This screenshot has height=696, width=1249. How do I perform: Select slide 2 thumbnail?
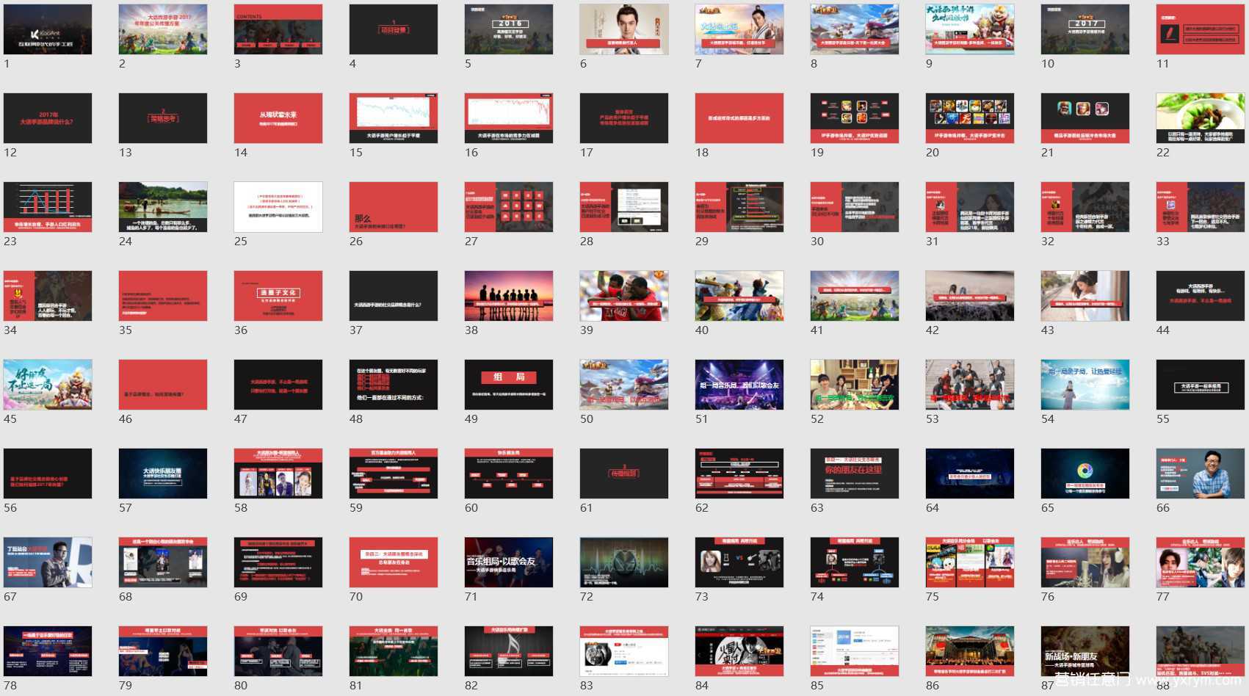[163, 29]
